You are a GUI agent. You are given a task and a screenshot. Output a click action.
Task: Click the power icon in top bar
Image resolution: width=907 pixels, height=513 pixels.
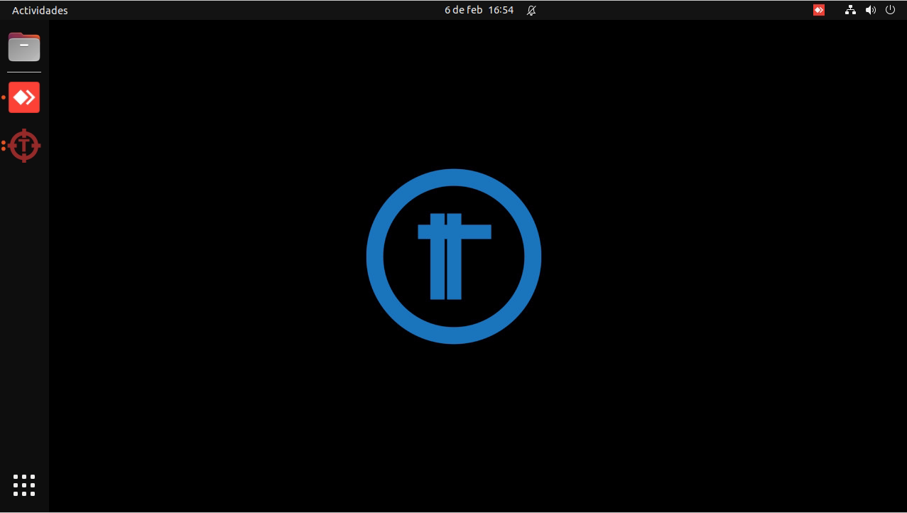(x=890, y=10)
